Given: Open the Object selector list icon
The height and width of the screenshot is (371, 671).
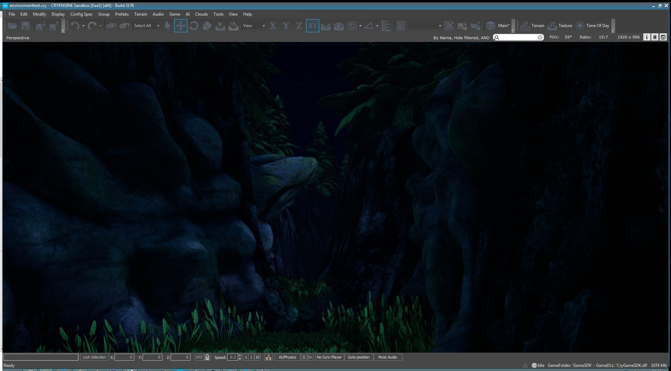Looking at the screenshot, I should pos(401,26).
